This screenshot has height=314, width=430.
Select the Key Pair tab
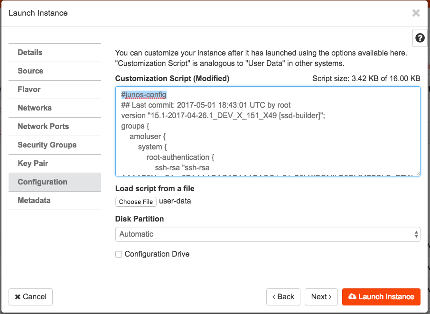[x=33, y=164]
